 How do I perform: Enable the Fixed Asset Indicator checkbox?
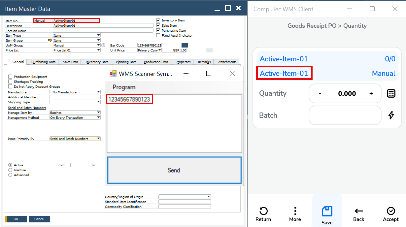click(x=158, y=36)
